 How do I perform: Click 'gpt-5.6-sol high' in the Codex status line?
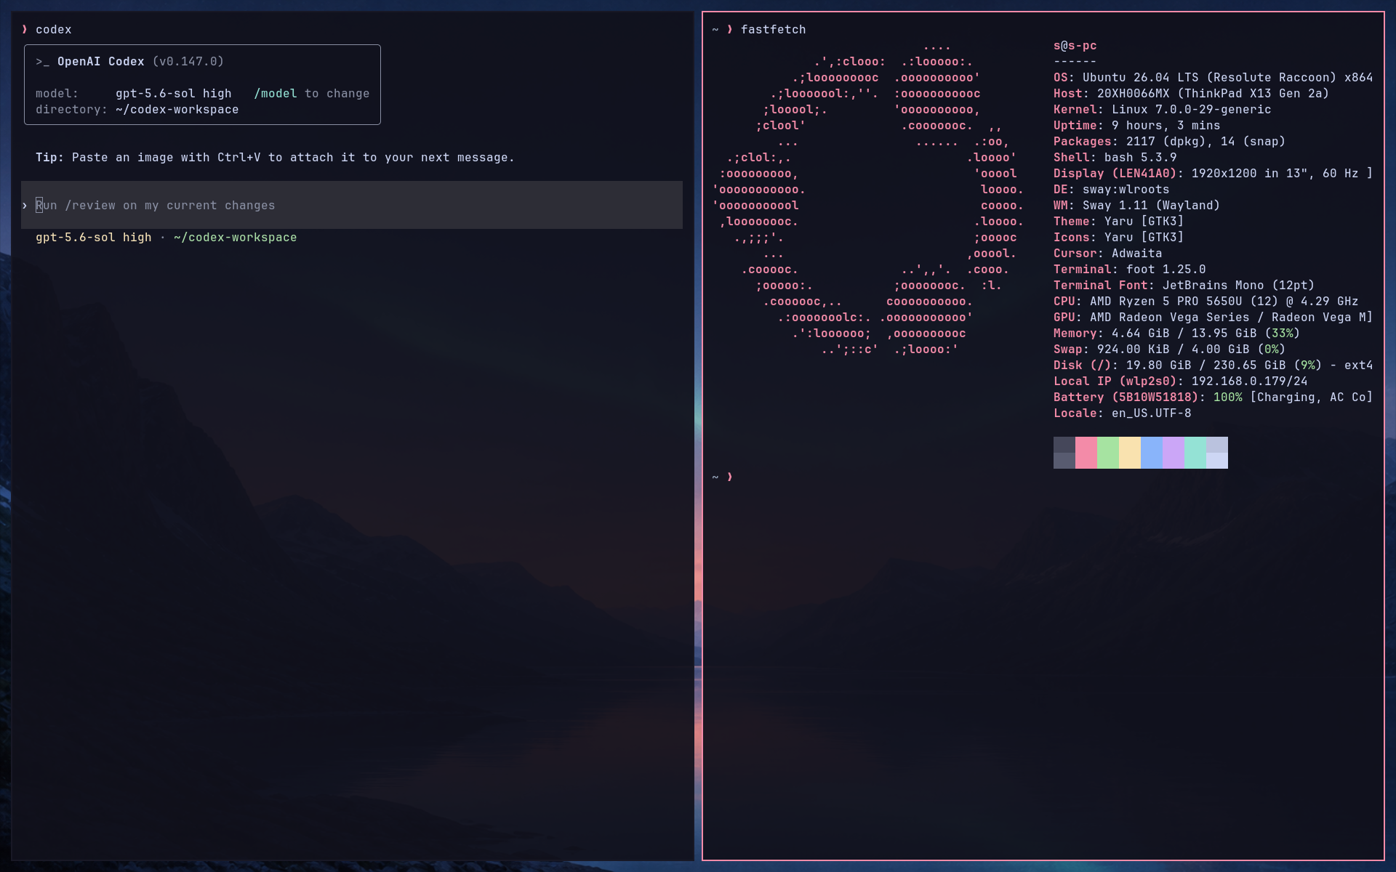pyautogui.click(x=94, y=238)
